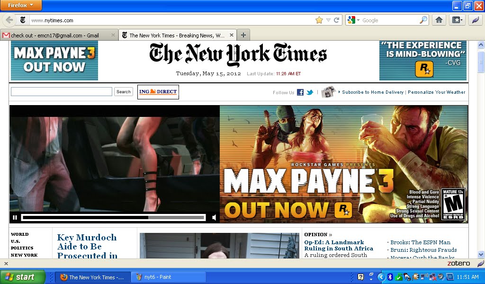
Task: Close the add-on bar with the x
Action: (x=6, y=264)
